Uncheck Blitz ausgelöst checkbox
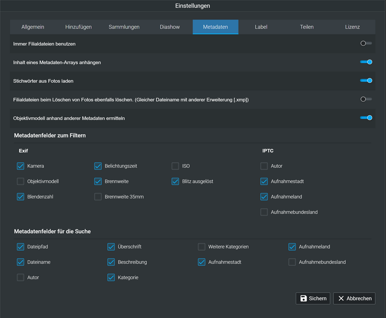The image size is (386, 318). (x=175, y=182)
